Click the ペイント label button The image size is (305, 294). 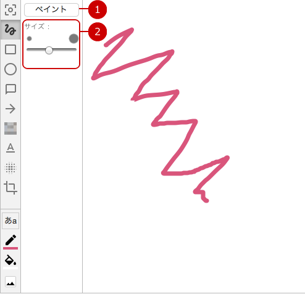point(51,9)
